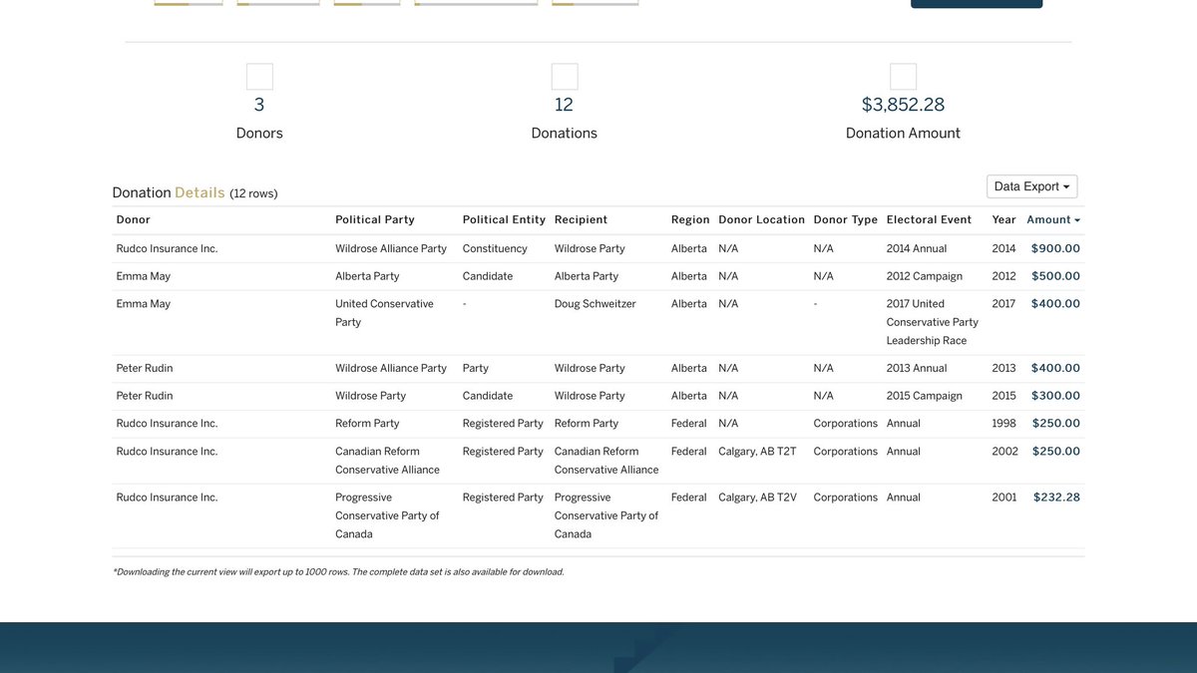Viewport: 1197px width, 673px height.
Task: Open the Data Export dropdown
Action: [x=1031, y=184]
